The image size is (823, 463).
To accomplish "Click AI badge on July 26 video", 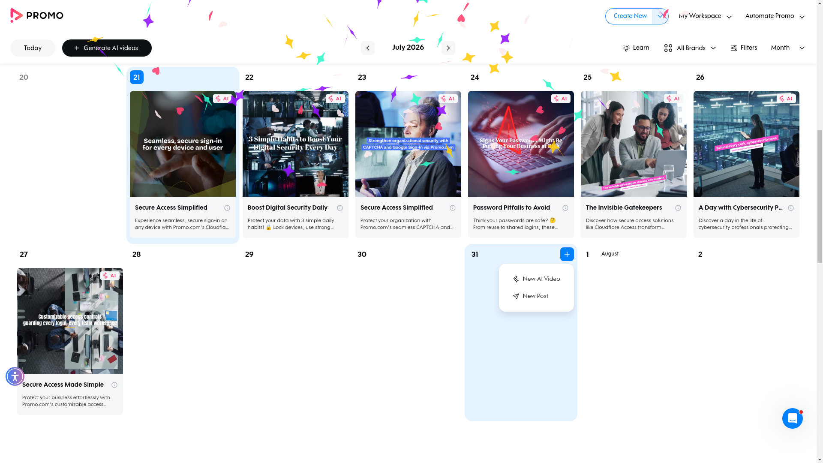I will (786, 99).
